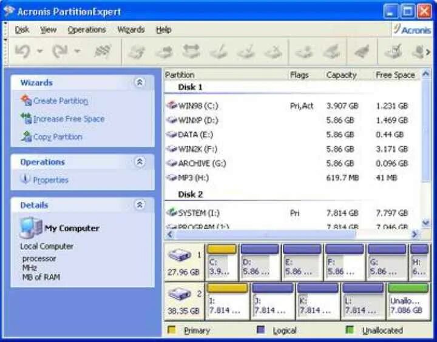Viewport: 437px width, 342px height.
Task: Click the Unallocated green legend swatch
Action: [x=350, y=330]
